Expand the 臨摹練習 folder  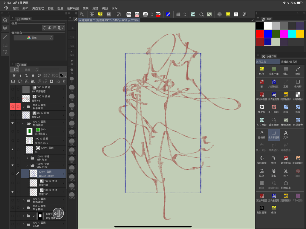[24, 106]
